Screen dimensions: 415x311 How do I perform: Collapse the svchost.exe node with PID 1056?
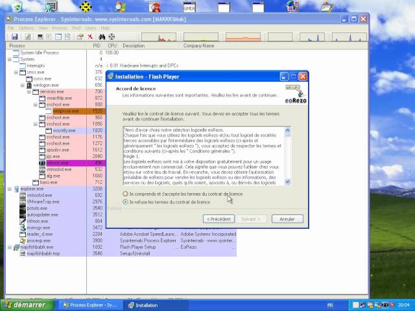(x=36, y=124)
